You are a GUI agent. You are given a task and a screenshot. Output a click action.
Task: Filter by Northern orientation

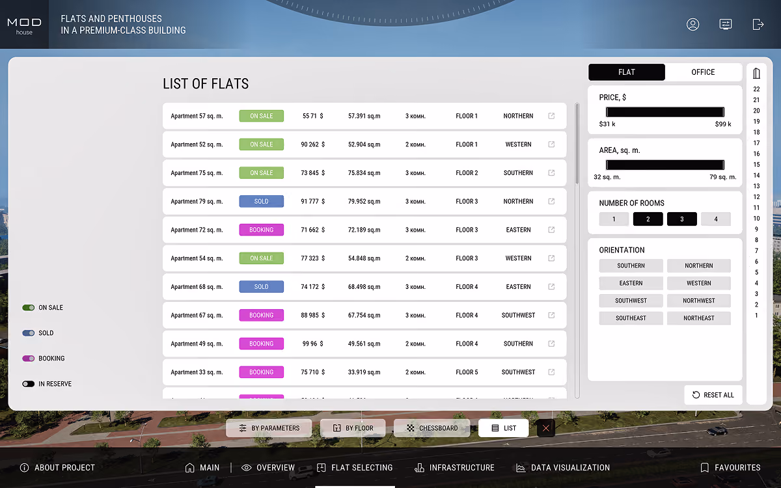pos(699,265)
